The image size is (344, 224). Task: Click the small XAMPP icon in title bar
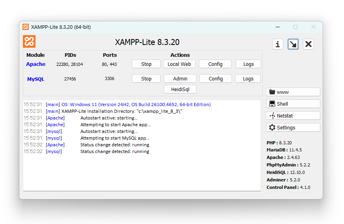[x=26, y=27]
